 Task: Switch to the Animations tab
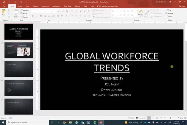pyautogui.click(x=56, y=6)
